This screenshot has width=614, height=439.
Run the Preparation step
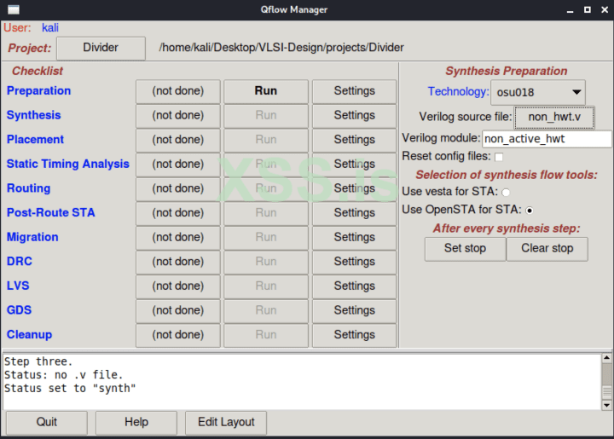coord(265,91)
